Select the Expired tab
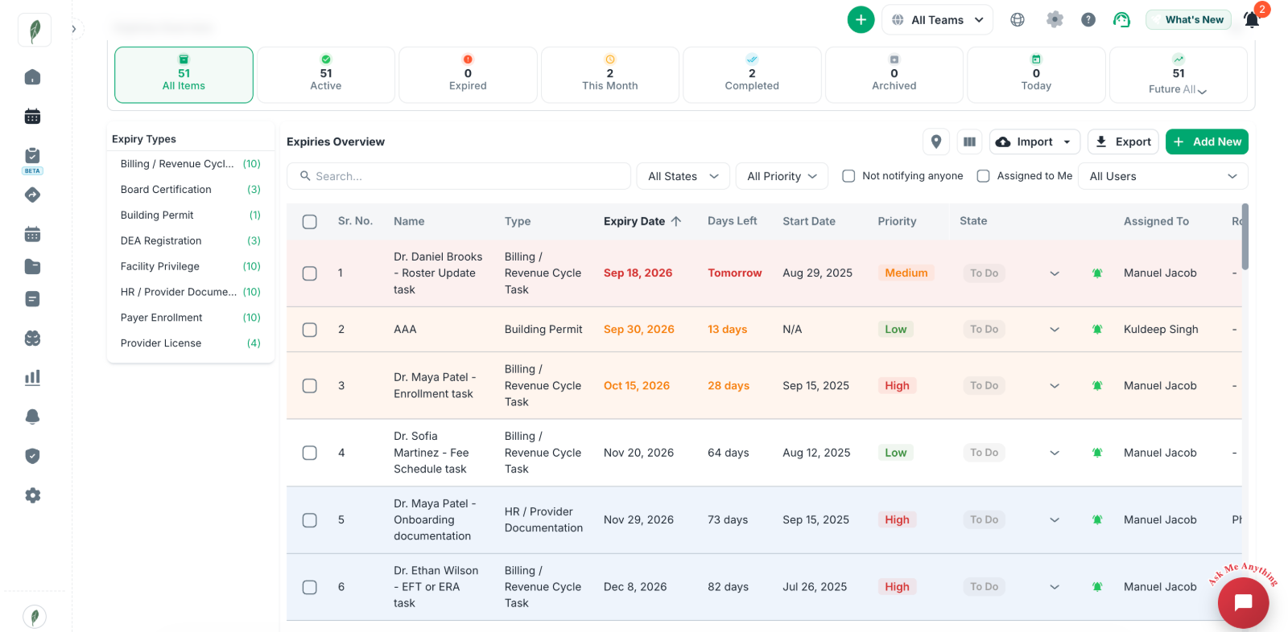This screenshot has height=632, width=1288. [468, 75]
